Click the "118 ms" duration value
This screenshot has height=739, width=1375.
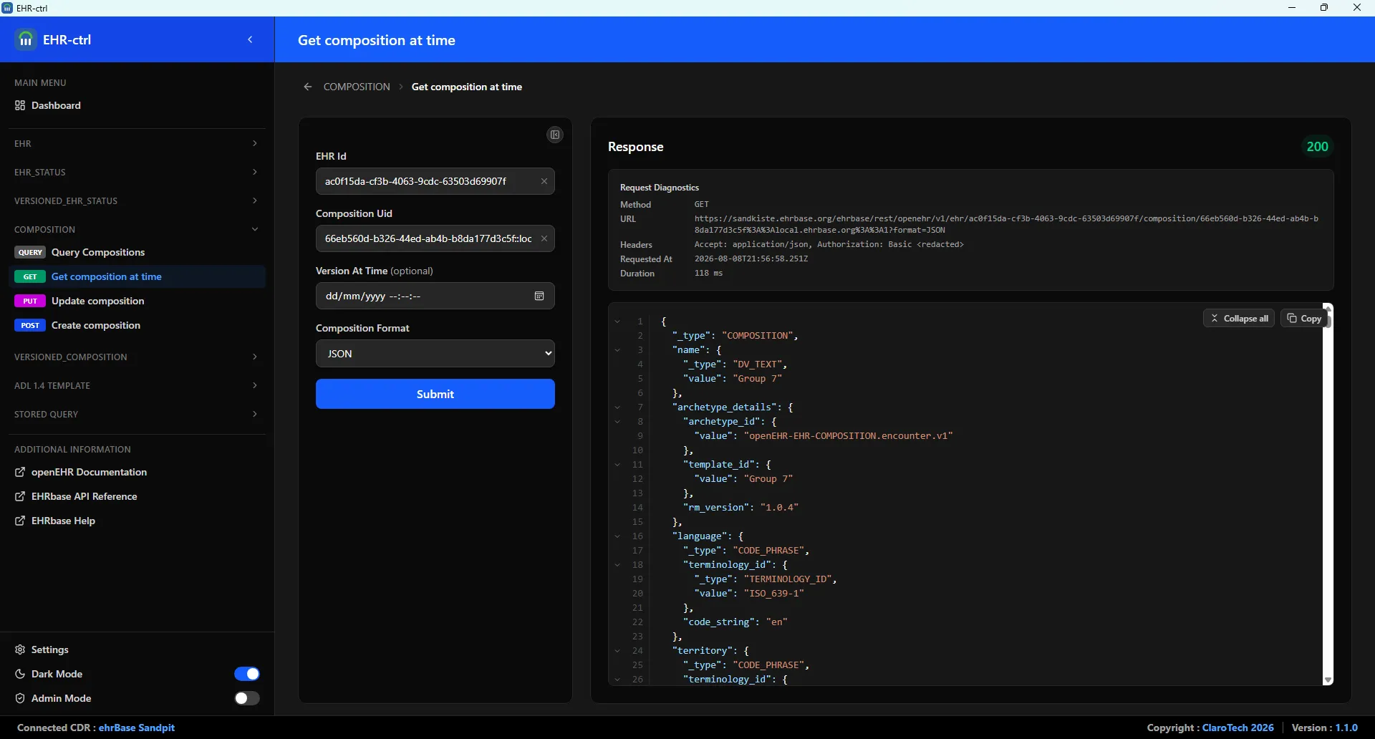click(708, 274)
